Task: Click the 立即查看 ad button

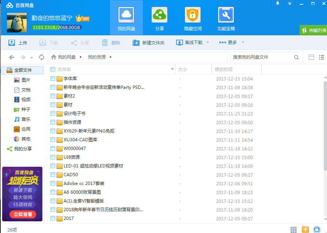Action: (23, 214)
